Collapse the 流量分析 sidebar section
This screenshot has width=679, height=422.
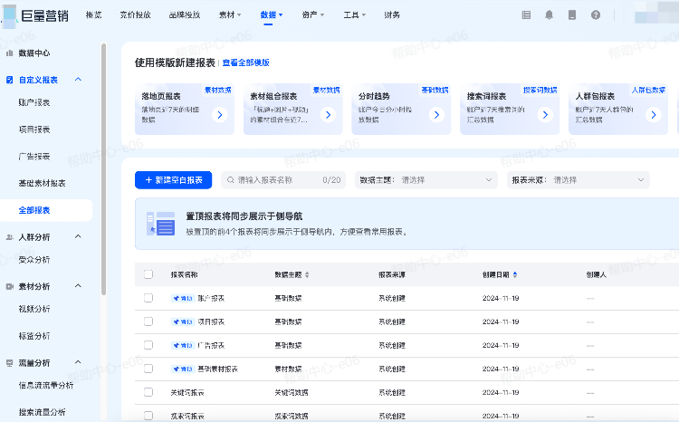(78, 362)
